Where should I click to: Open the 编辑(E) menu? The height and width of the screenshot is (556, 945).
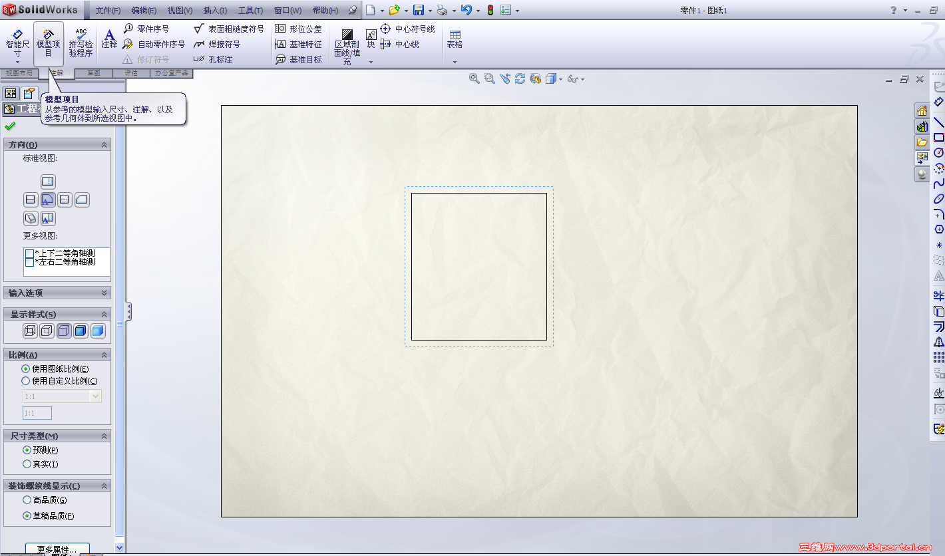click(144, 11)
